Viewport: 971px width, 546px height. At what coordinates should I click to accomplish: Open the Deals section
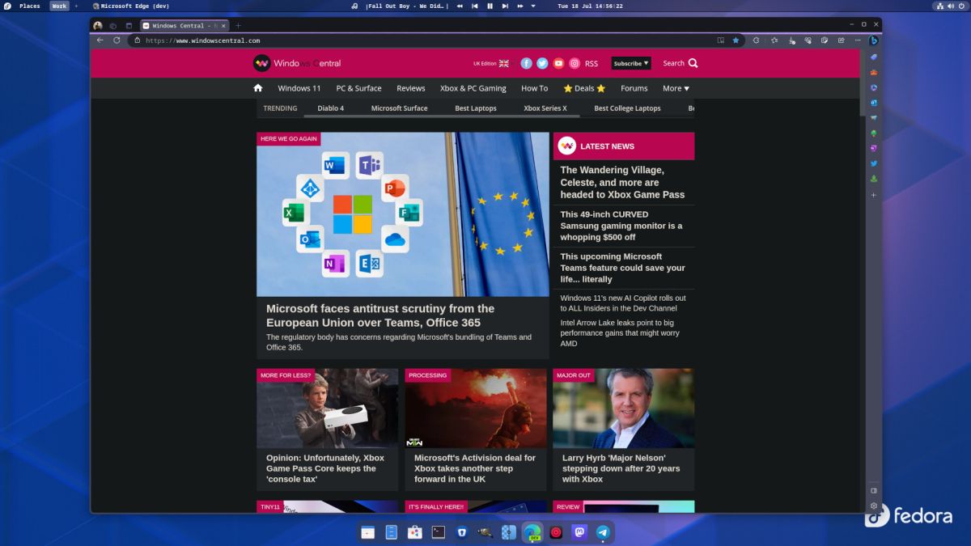click(584, 88)
